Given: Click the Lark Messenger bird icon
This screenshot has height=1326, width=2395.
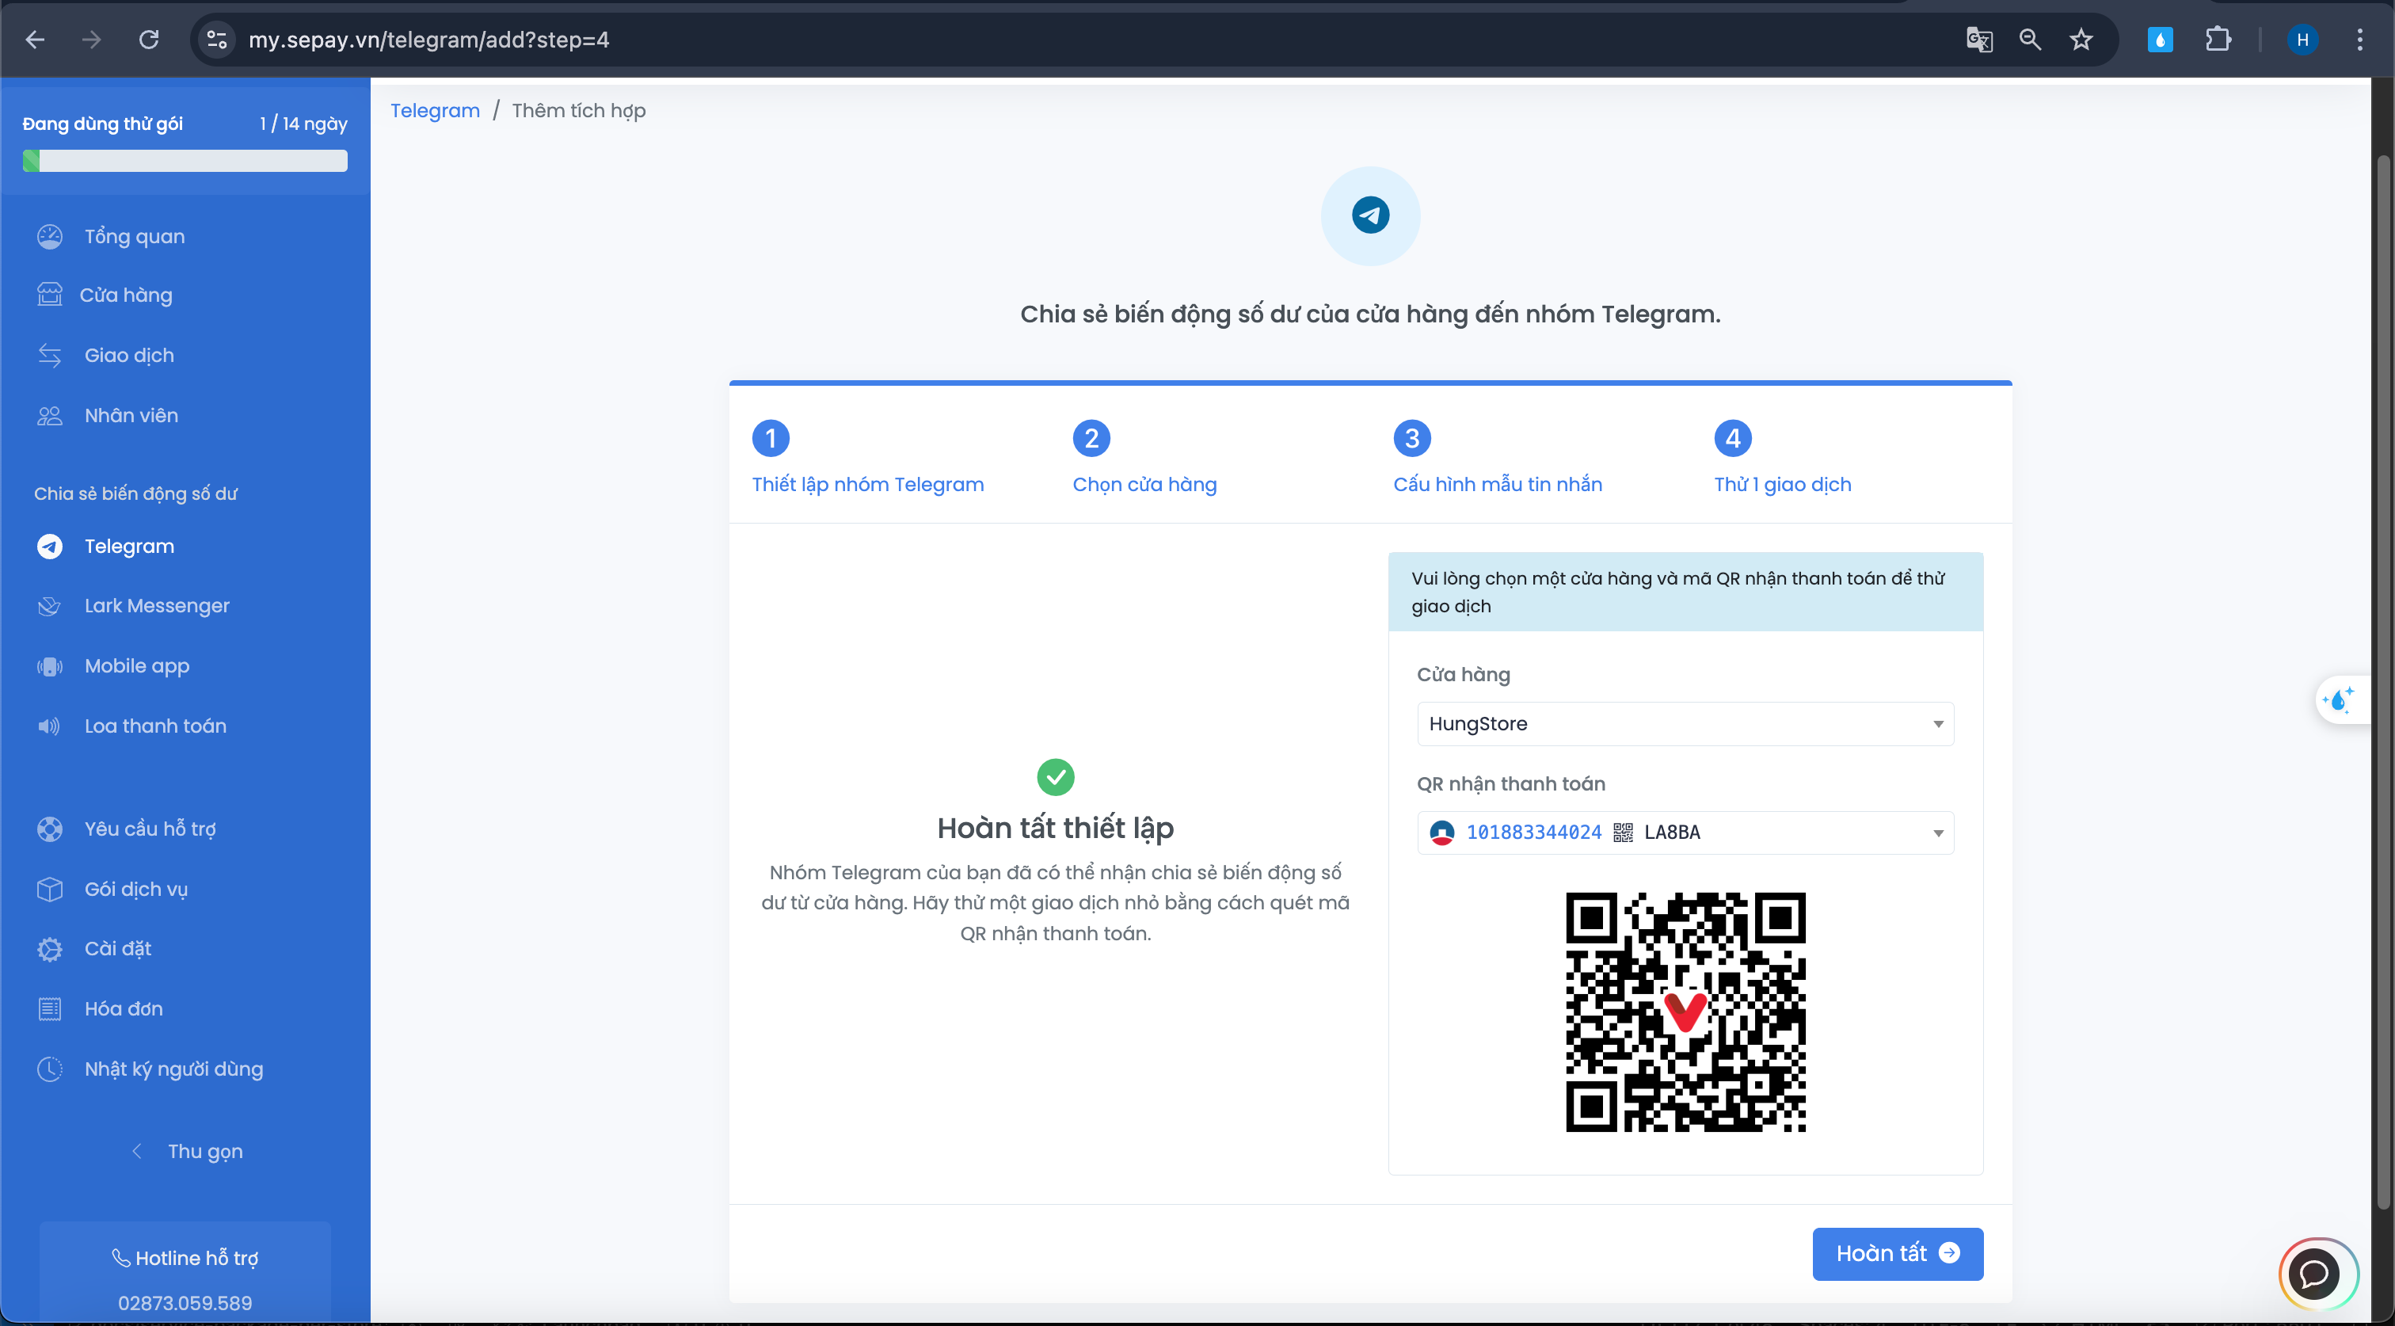Looking at the screenshot, I should click(x=50, y=606).
